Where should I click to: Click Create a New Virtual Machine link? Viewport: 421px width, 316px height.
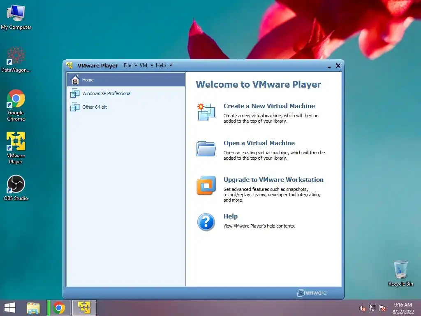(269, 106)
